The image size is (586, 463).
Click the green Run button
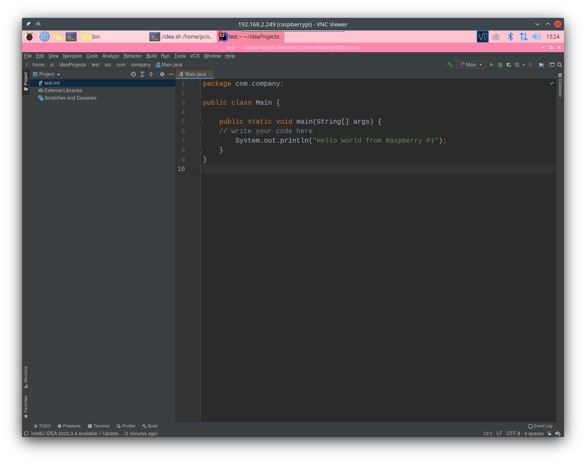click(491, 65)
